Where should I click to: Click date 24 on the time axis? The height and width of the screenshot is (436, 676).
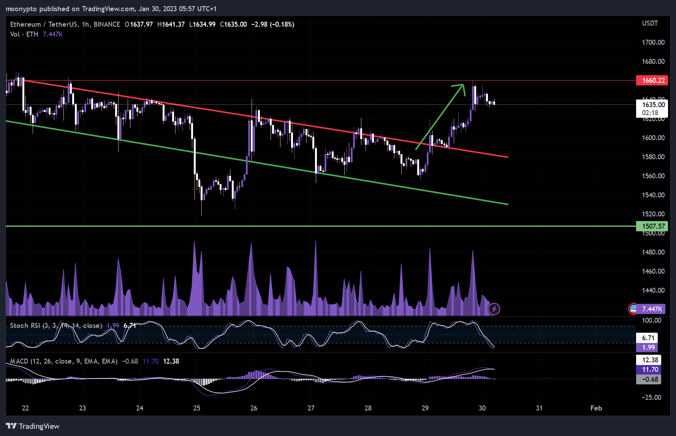click(x=140, y=408)
